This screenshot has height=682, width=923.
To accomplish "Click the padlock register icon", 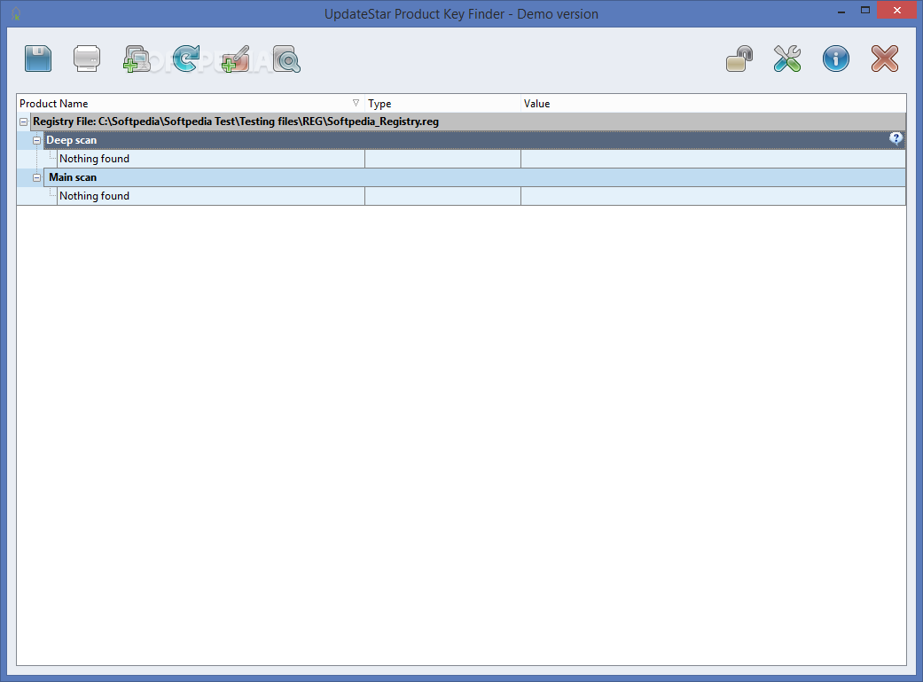I will pos(739,59).
